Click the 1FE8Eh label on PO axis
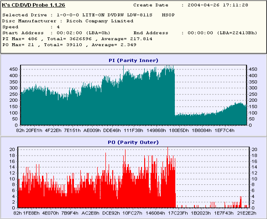 (x=31, y=213)
